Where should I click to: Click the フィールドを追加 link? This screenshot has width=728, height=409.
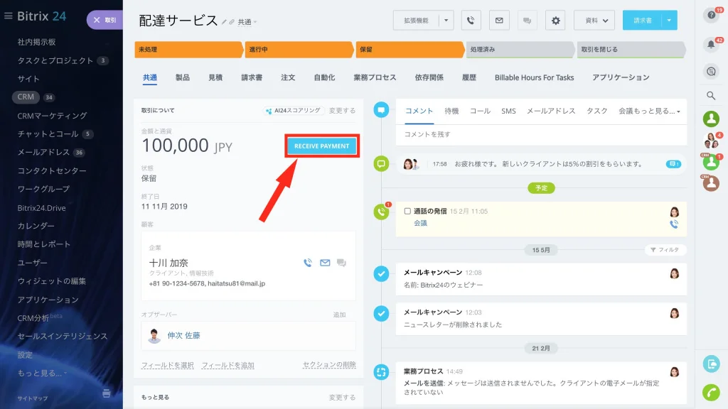pos(228,366)
